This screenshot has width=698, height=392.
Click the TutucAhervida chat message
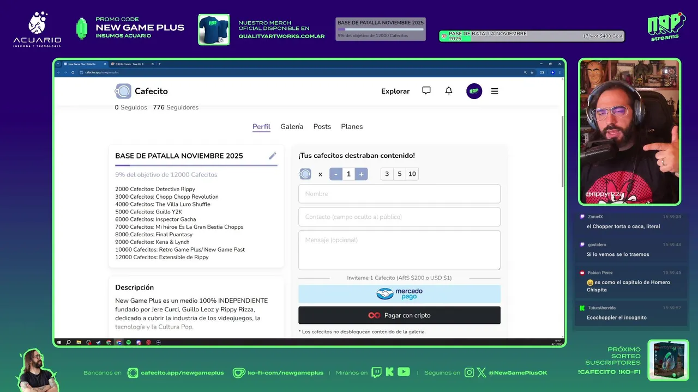[x=631, y=313]
